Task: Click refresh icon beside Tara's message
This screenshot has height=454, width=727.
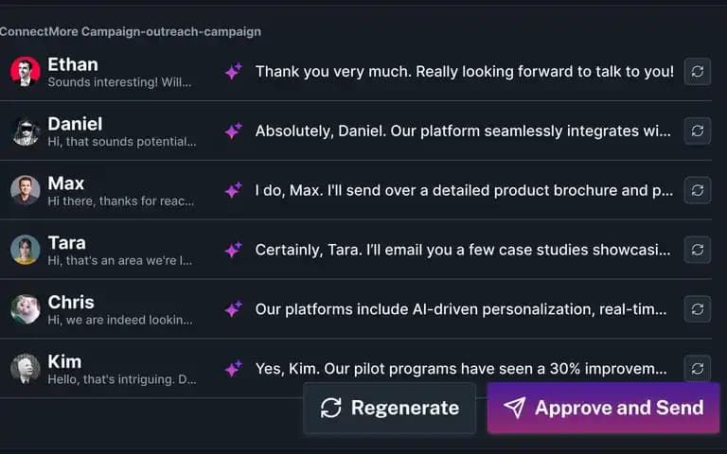Action: tap(698, 250)
